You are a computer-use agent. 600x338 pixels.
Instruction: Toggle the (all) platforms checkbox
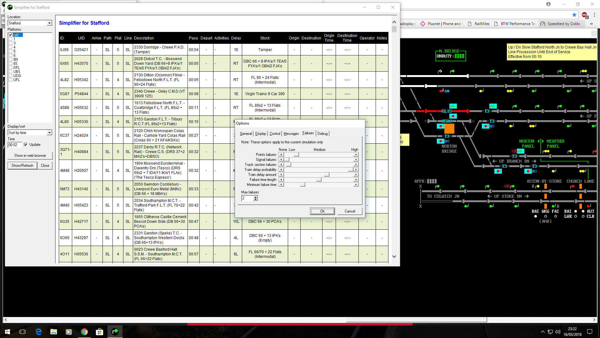(11, 35)
